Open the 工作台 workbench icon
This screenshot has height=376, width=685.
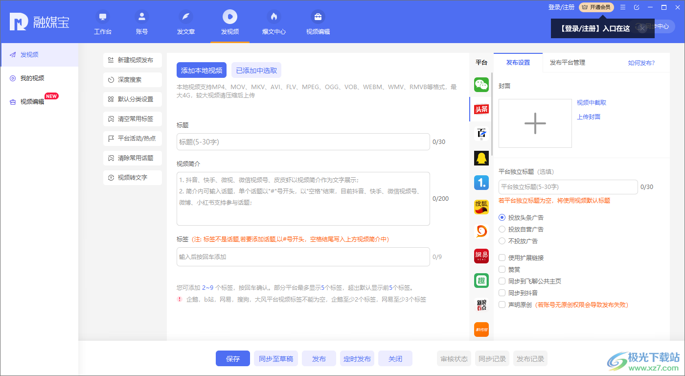tap(103, 17)
